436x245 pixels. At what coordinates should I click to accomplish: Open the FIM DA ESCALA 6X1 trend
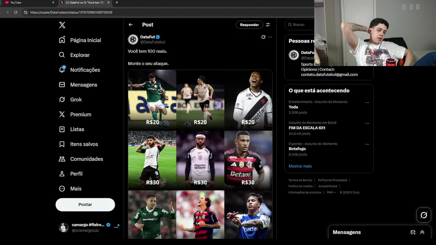point(307,128)
